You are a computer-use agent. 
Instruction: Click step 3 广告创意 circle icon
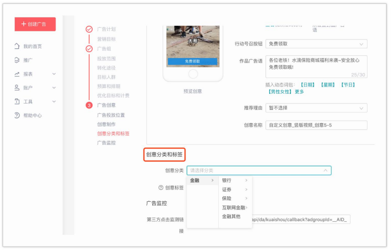89,105
